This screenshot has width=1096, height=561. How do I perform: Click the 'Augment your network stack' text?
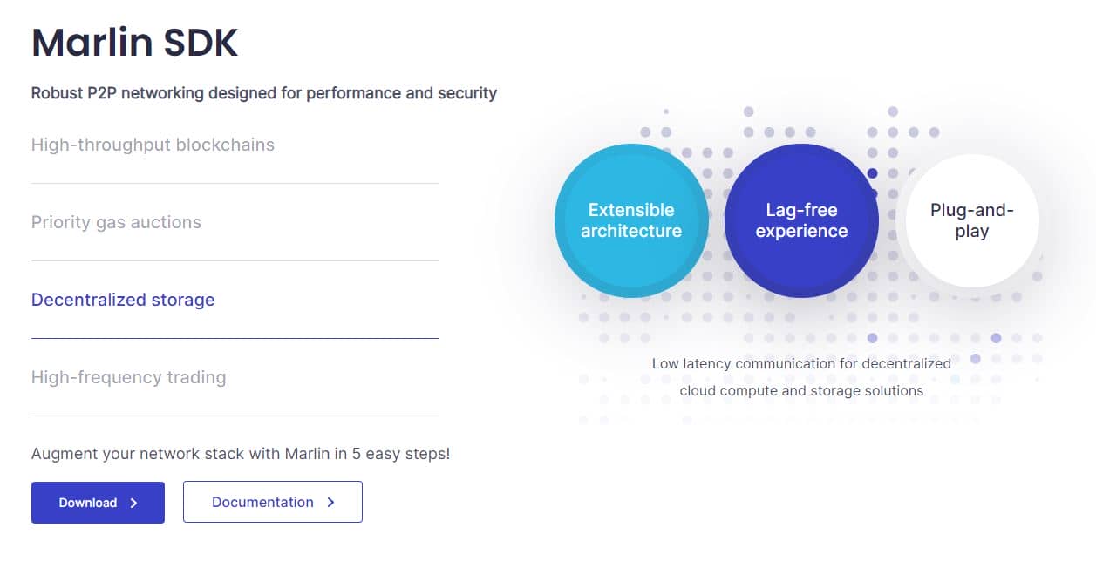241,454
